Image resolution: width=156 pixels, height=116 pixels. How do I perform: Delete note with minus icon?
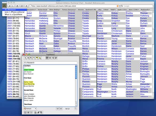pos(31,113)
